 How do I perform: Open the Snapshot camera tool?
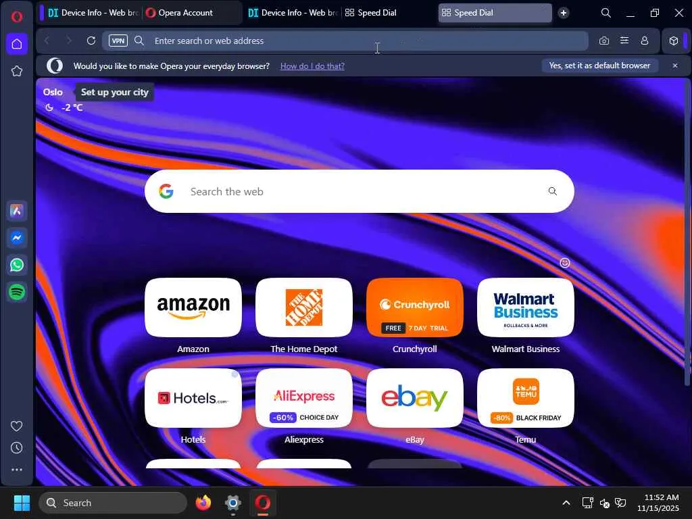[x=604, y=41]
